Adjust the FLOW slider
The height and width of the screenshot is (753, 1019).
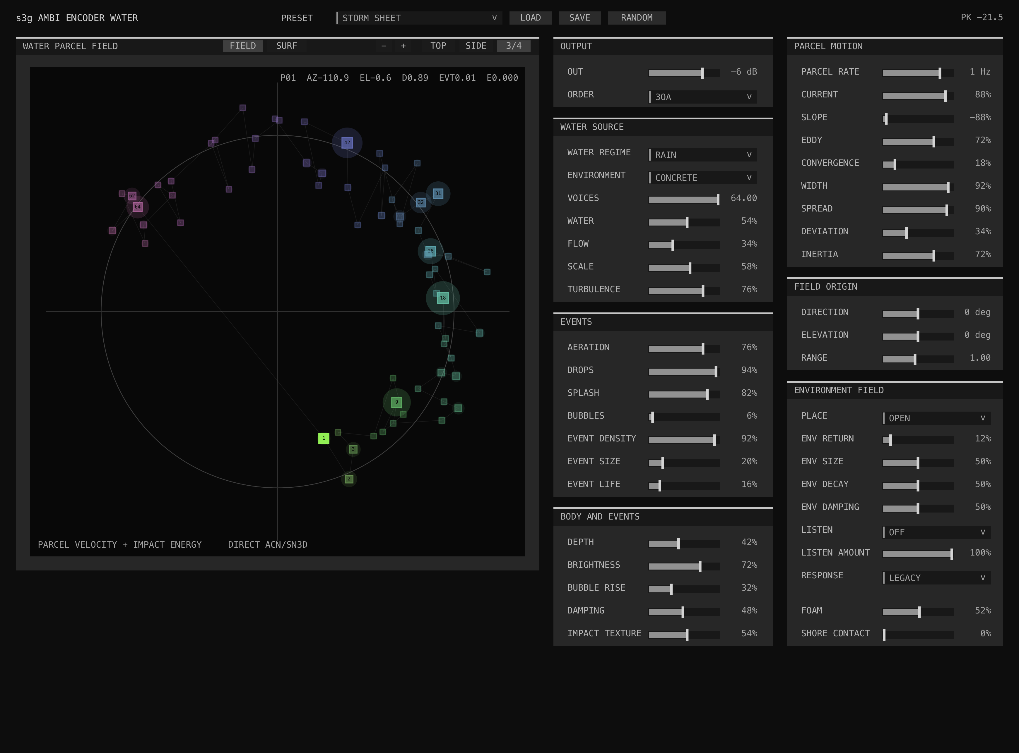pyautogui.click(x=685, y=245)
